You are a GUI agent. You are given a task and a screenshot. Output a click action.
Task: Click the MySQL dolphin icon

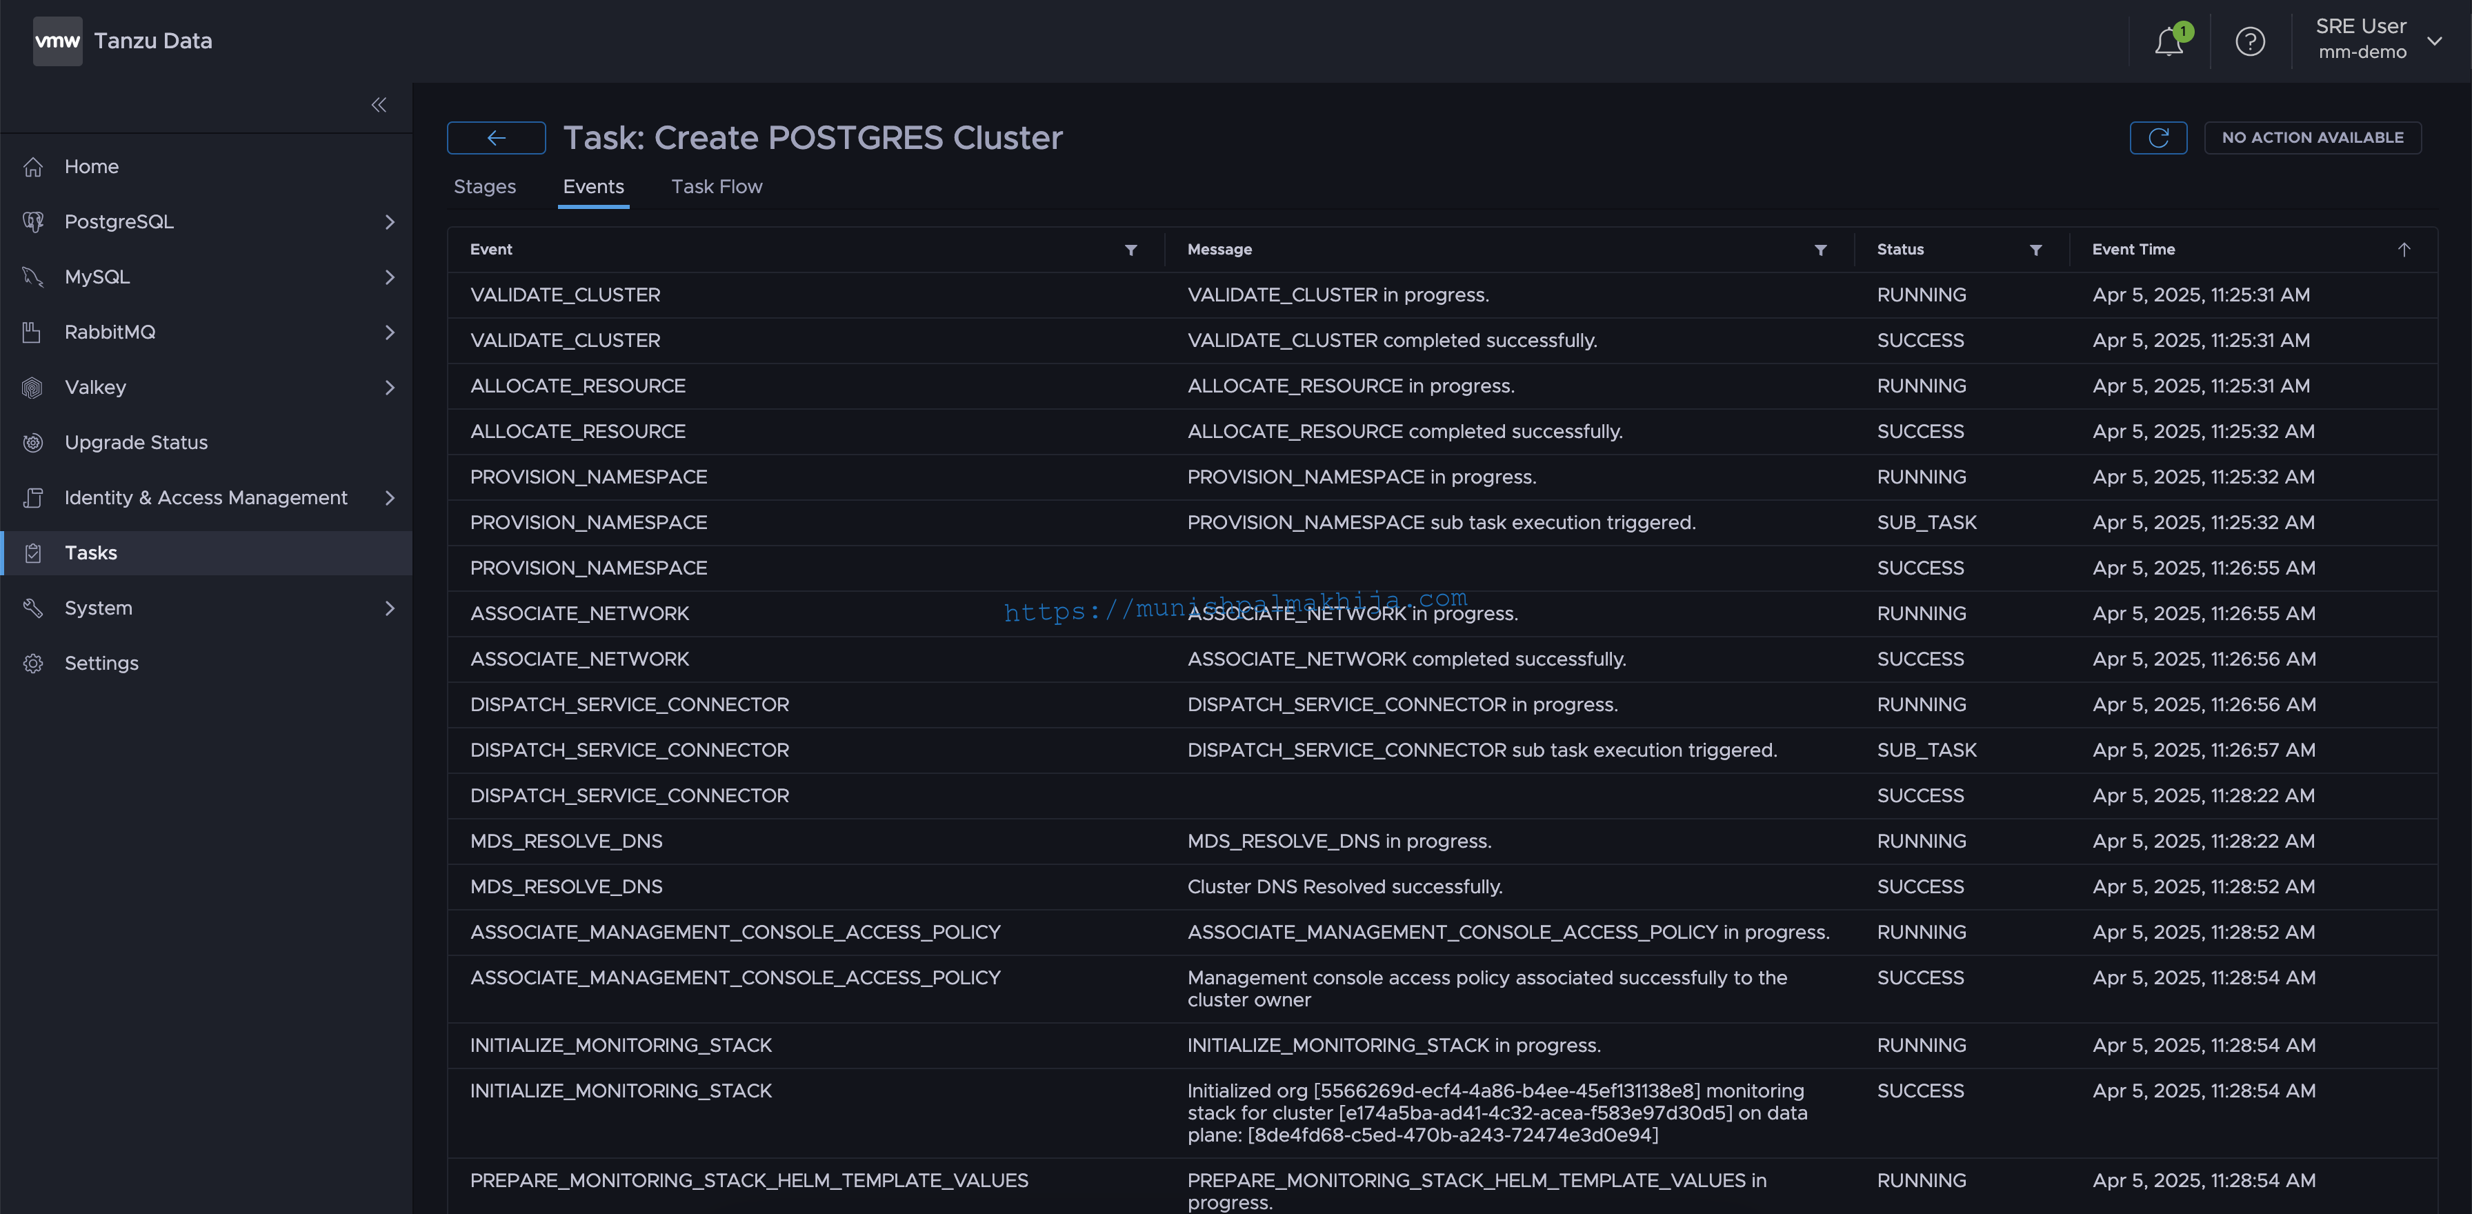(x=34, y=277)
